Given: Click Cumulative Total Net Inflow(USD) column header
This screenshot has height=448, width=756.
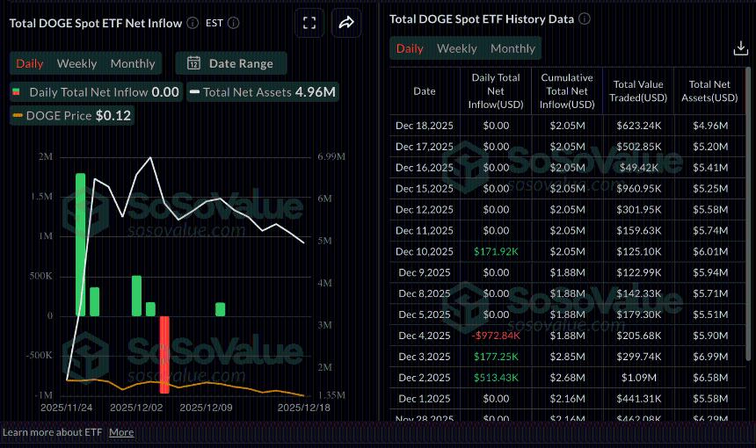Looking at the screenshot, I should pyautogui.click(x=567, y=91).
